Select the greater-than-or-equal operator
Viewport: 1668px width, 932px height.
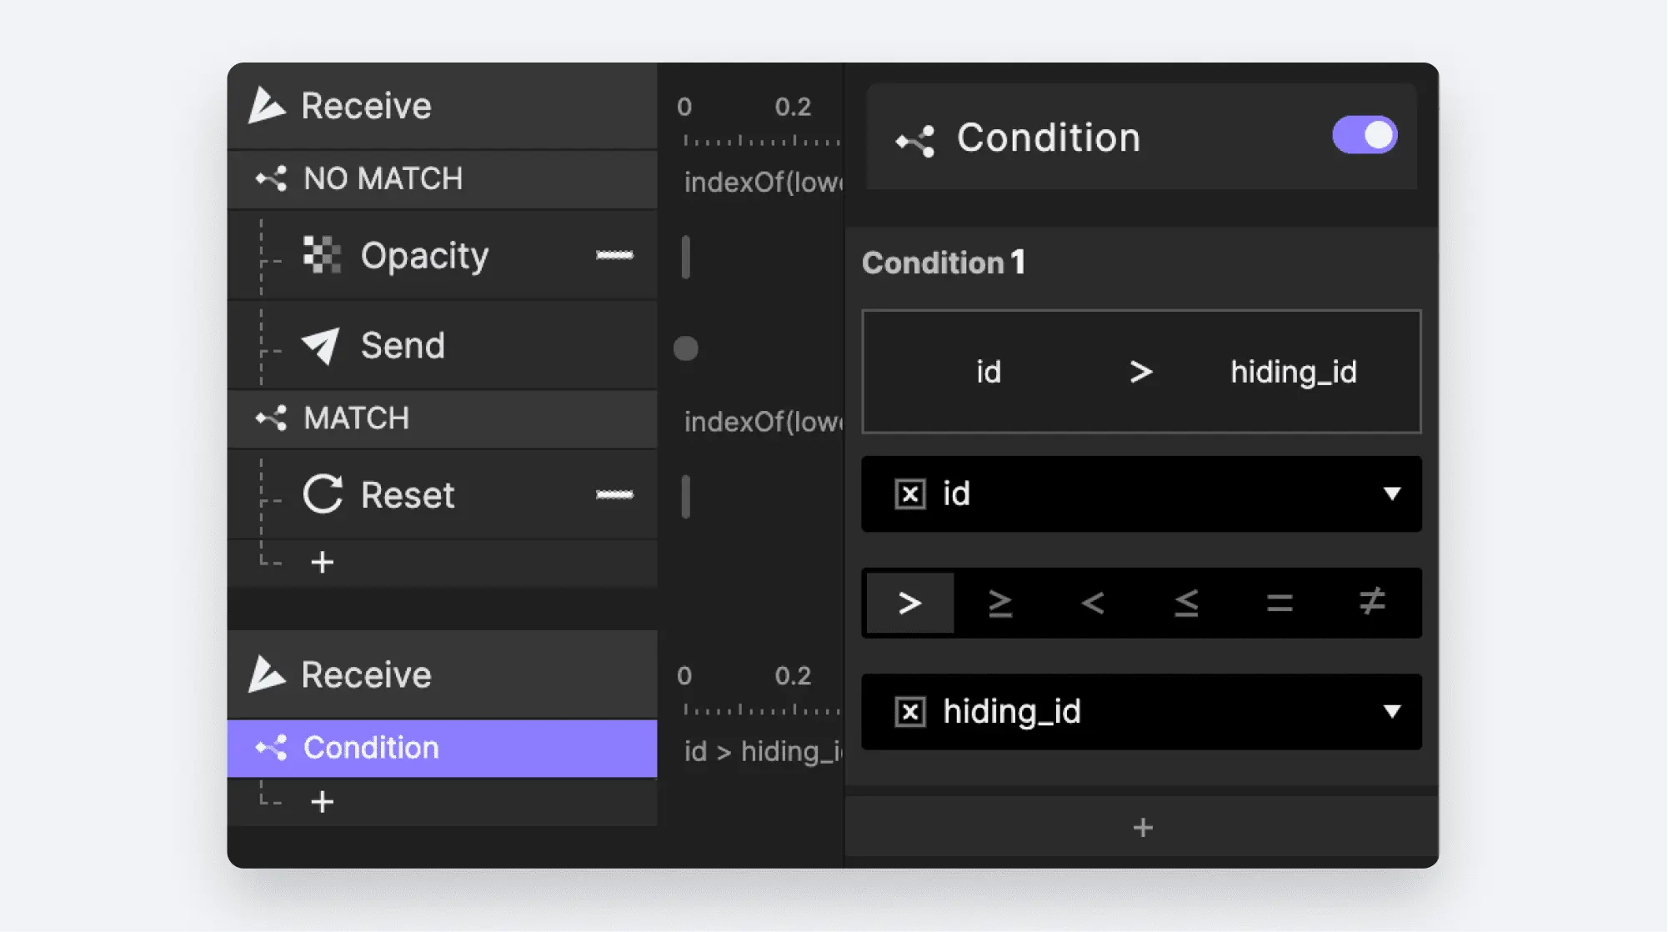1000,603
